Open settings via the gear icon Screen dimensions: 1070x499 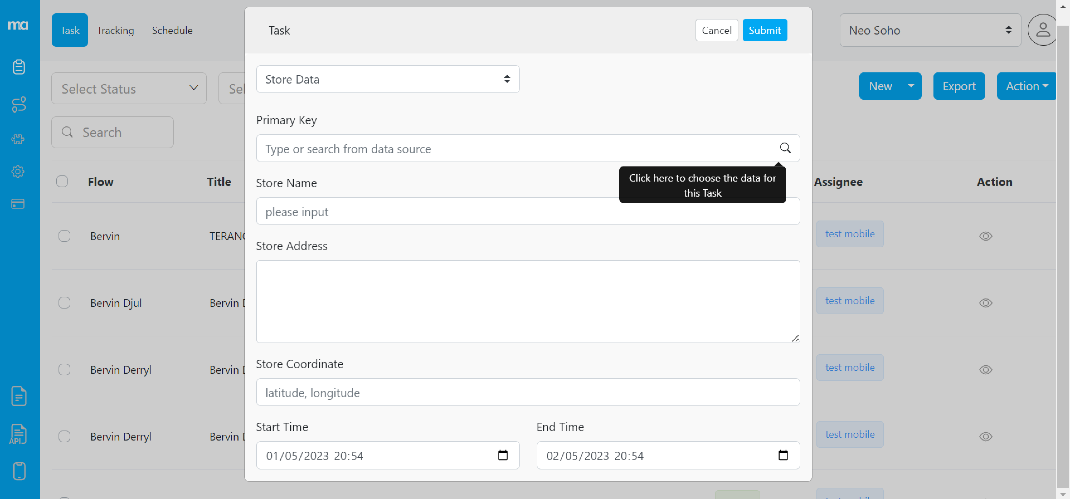18,172
